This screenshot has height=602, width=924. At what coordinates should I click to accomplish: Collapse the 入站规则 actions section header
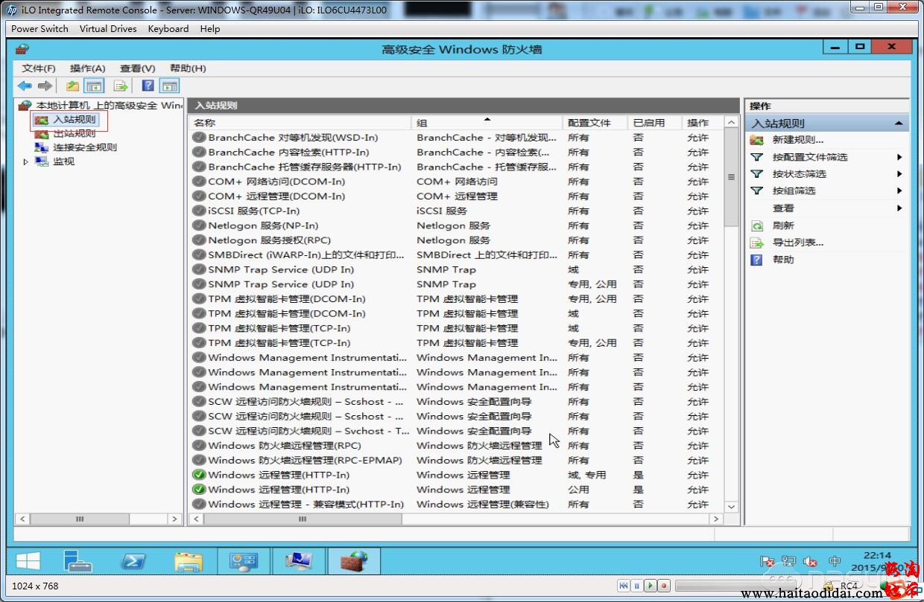coord(899,124)
